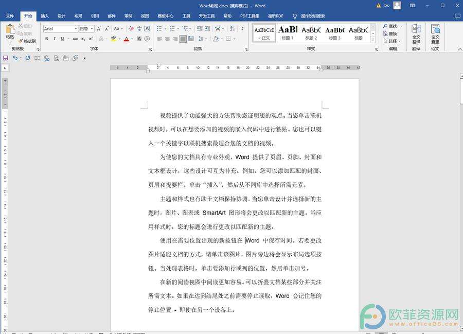Expand the bullet list dropdown arrow

[x=165, y=29]
